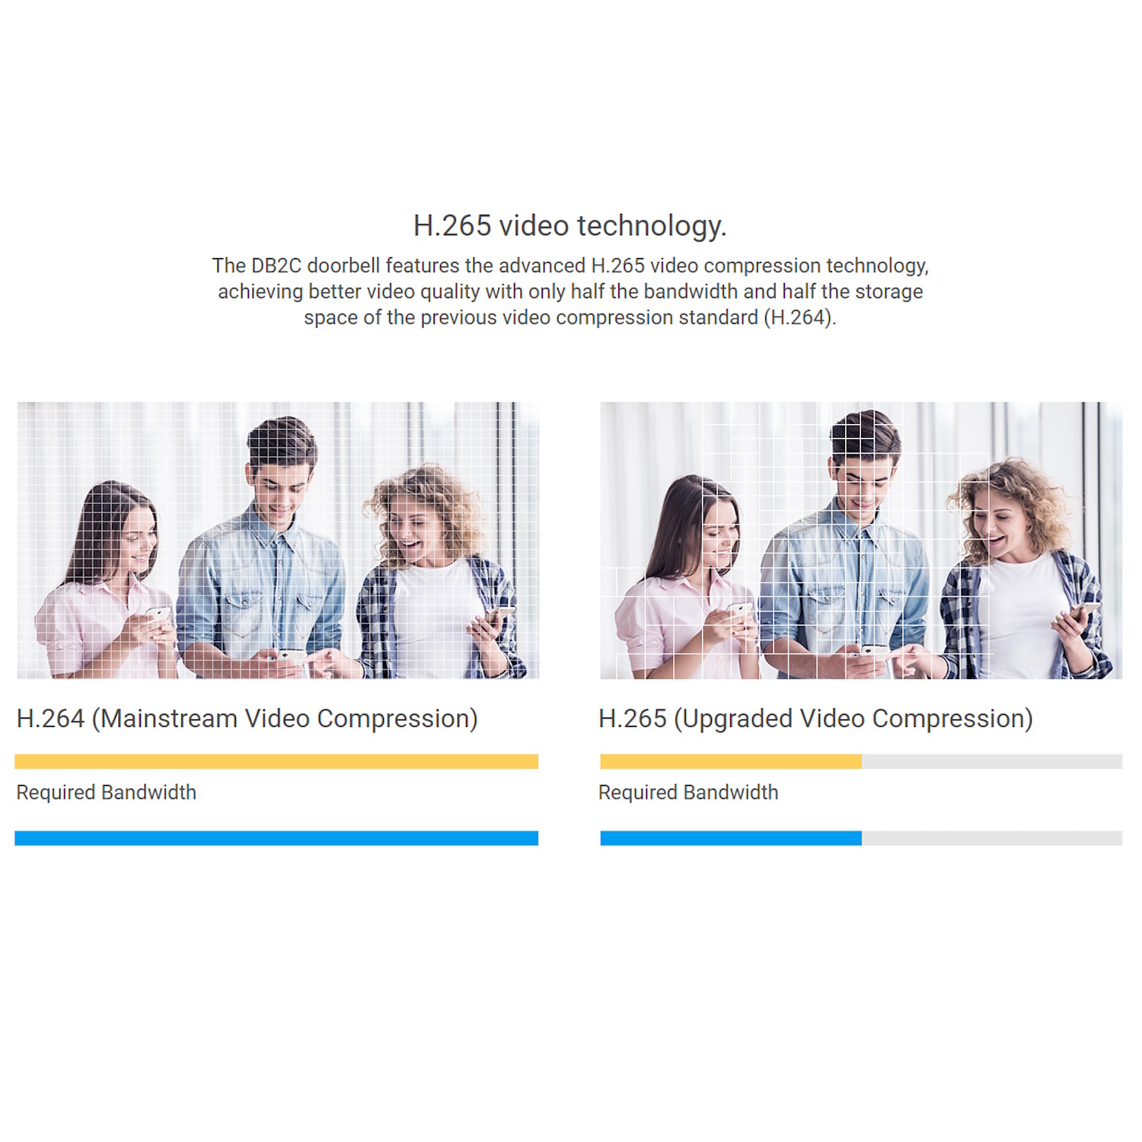
Task: Click the gray unfilled portion of H.265 blue bar
Action: tap(992, 838)
